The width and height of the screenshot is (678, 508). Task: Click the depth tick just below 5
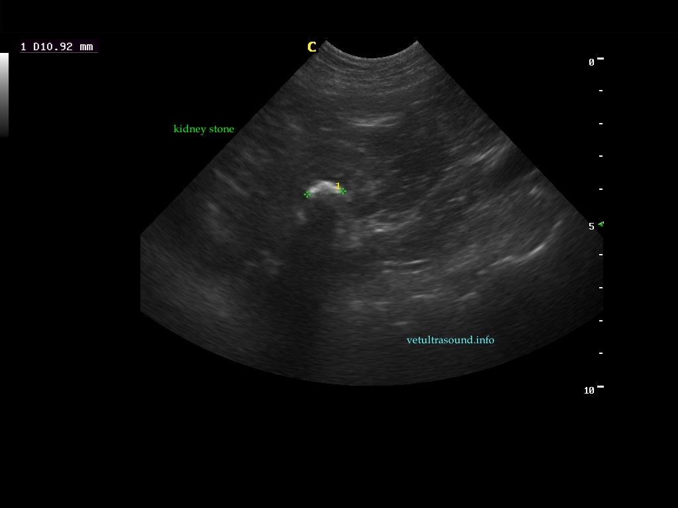(x=601, y=255)
